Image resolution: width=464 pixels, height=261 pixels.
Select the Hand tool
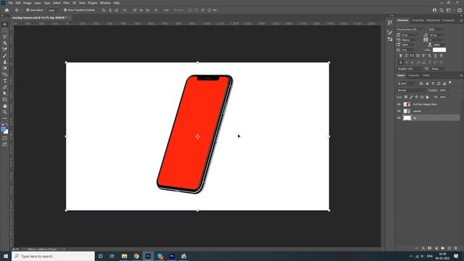[x=5, y=106]
